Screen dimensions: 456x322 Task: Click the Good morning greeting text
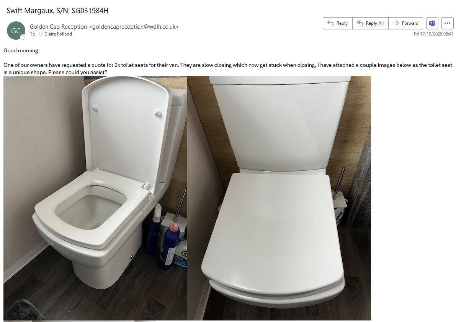click(21, 50)
